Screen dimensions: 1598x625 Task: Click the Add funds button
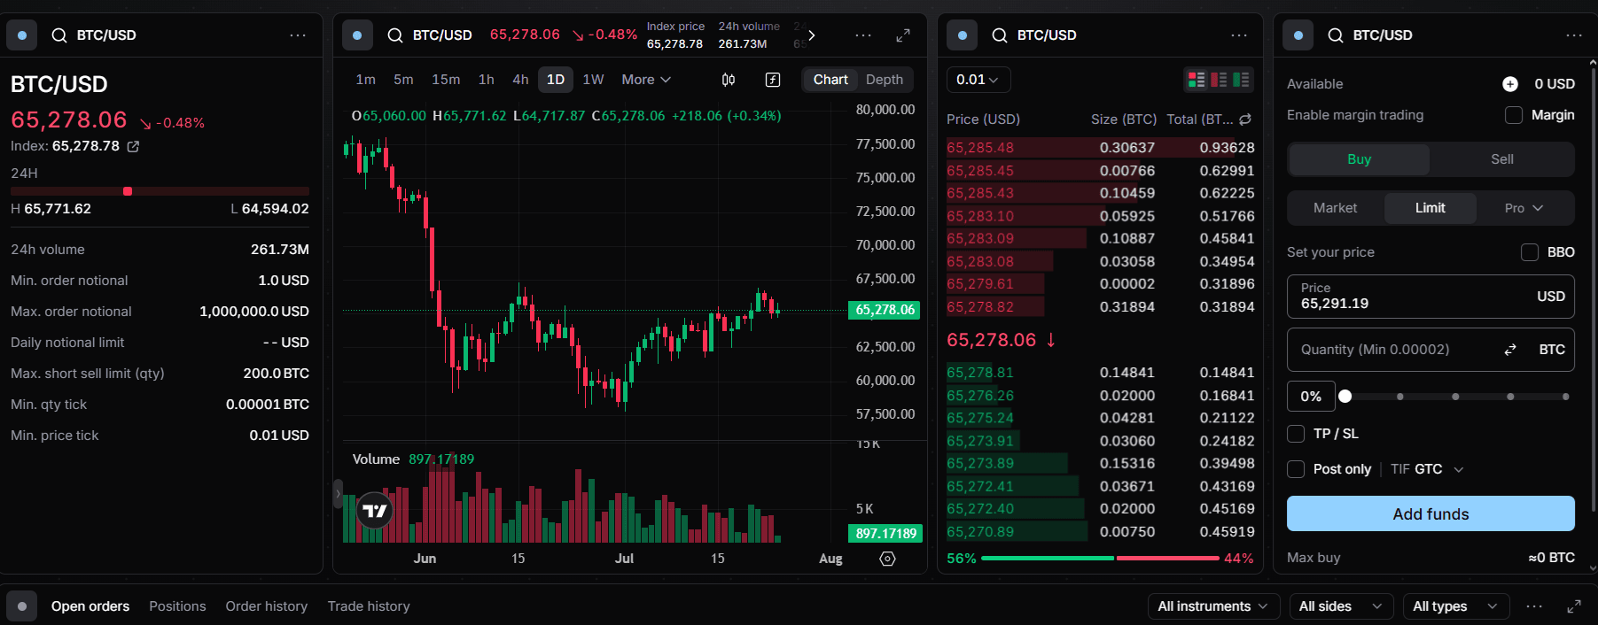tap(1430, 513)
